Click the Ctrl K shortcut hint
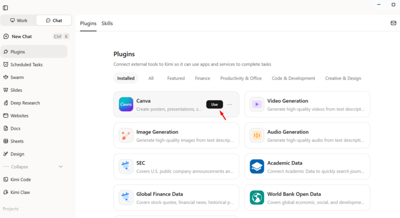This screenshot has width=400, height=218. 61,36
